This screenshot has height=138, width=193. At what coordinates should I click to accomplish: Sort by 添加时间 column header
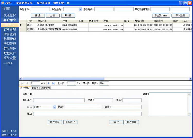[x=143, y=21]
